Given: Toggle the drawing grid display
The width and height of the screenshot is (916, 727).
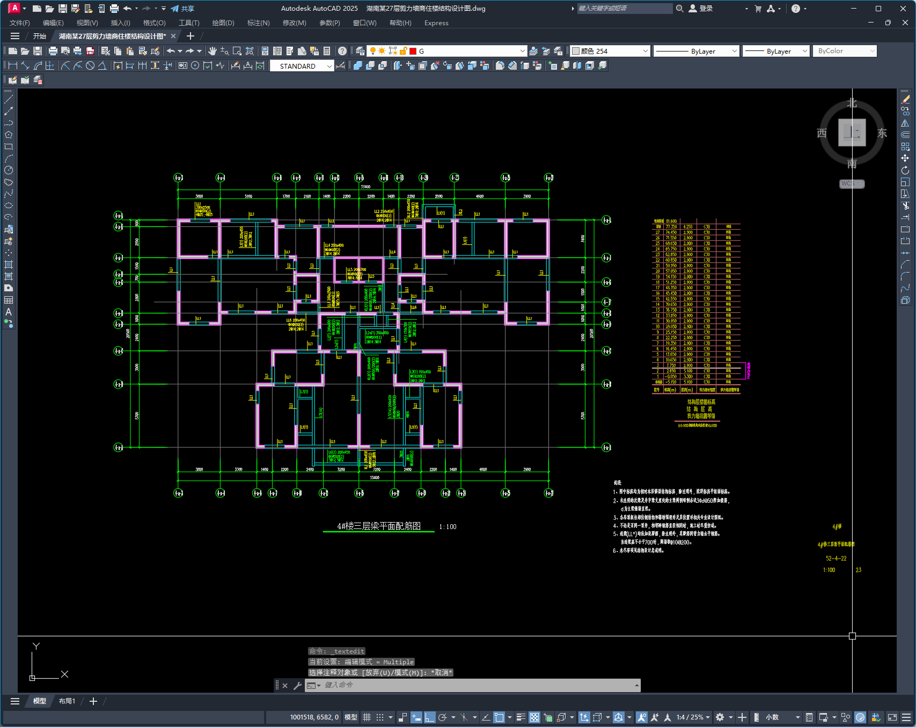Looking at the screenshot, I should (x=367, y=717).
